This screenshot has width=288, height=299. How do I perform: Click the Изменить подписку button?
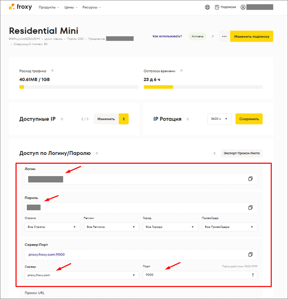tap(252, 36)
